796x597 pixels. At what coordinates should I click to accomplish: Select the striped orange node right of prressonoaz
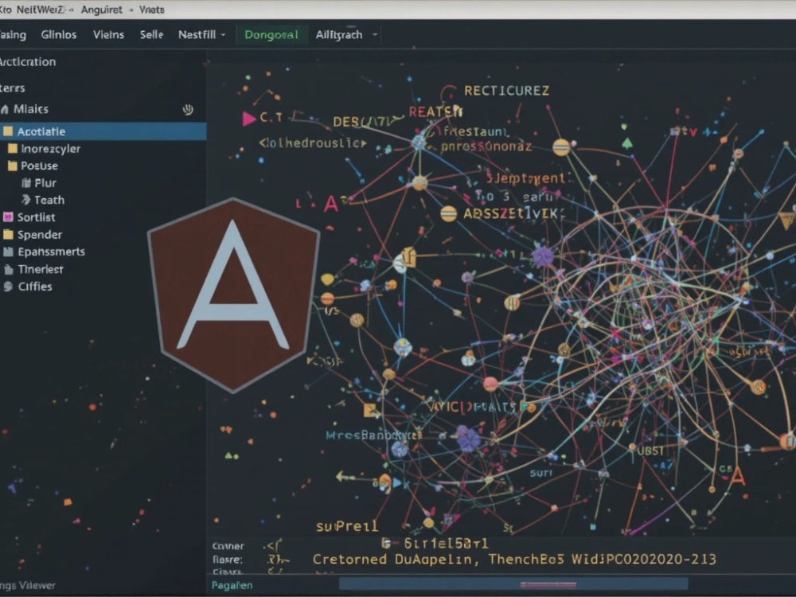(561, 147)
